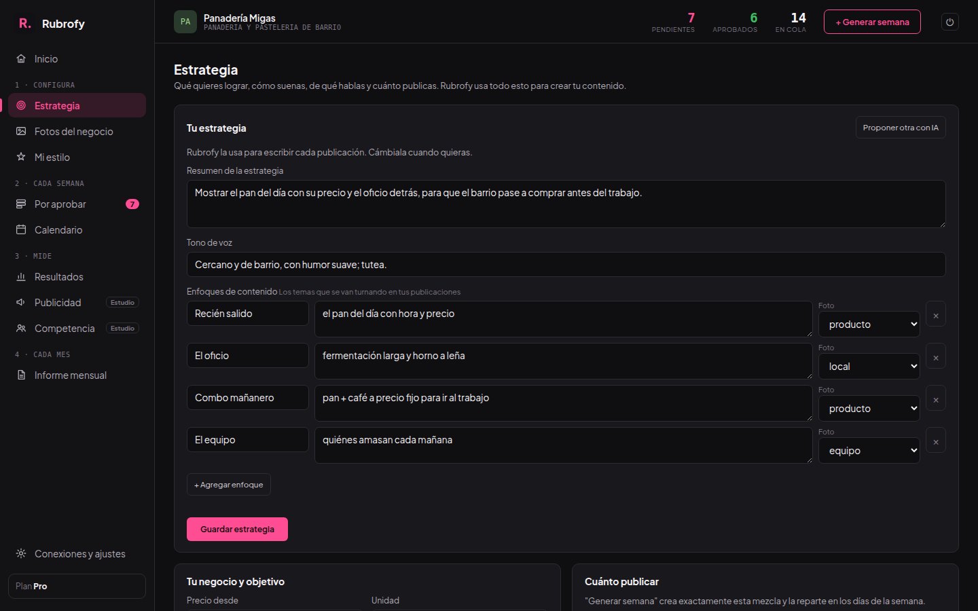Open Por aprobar queue
The width and height of the screenshot is (978, 611).
point(77,204)
